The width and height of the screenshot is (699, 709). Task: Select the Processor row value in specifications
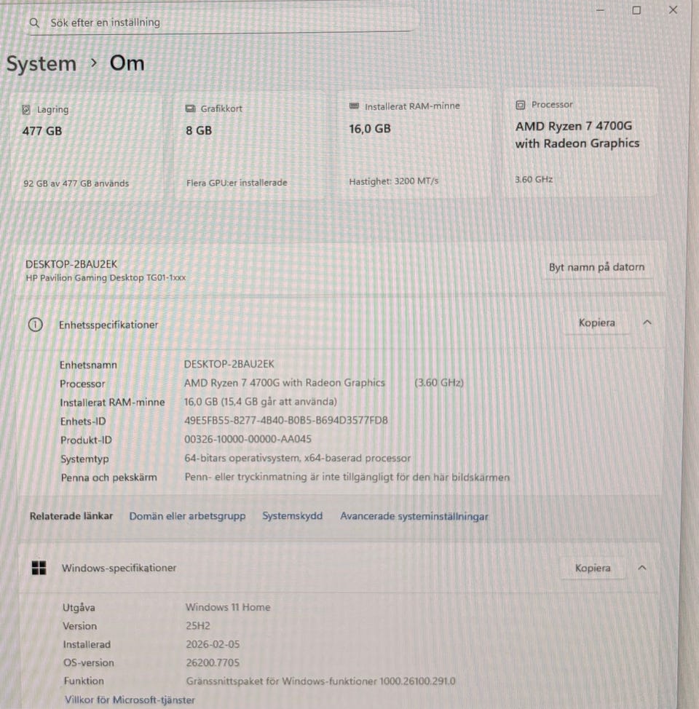pos(323,383)
